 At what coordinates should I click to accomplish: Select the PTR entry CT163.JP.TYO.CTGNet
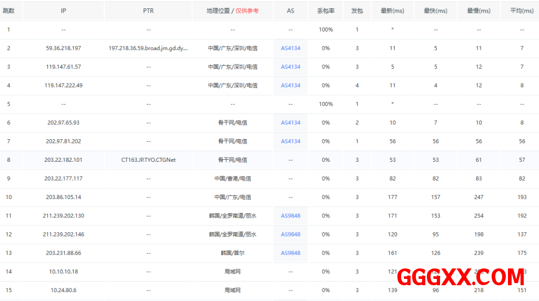tap(148, 160)
